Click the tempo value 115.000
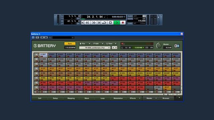 point(142,21)
